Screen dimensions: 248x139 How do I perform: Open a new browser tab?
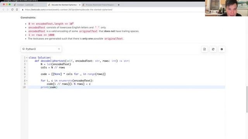pos(119,5)
